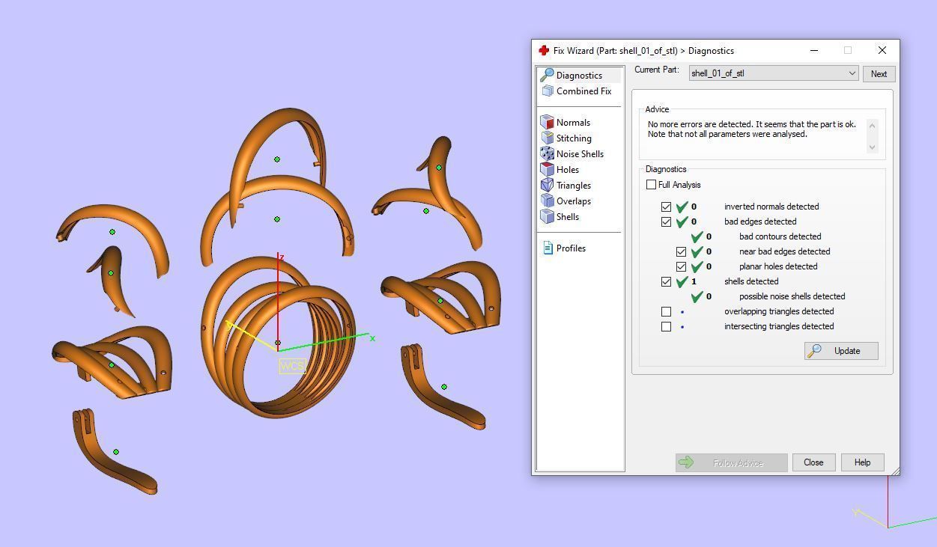Click the Profiles document icon
937x547 pixels.
point(548,248)
